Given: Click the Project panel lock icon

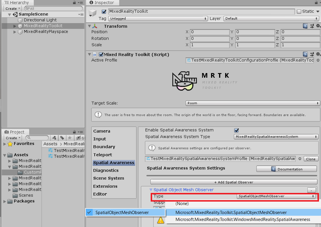Looking at the screenshot, I should click(74, 132).
